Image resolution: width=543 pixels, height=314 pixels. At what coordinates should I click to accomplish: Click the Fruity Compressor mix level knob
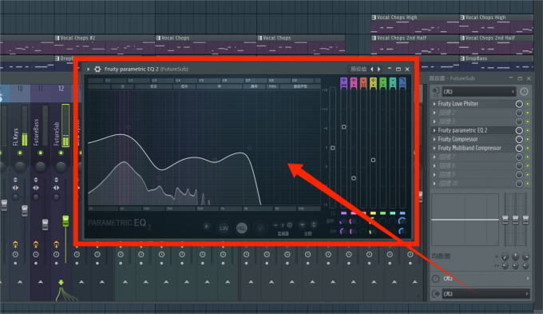pyautogui.click(x=519, y=139)
